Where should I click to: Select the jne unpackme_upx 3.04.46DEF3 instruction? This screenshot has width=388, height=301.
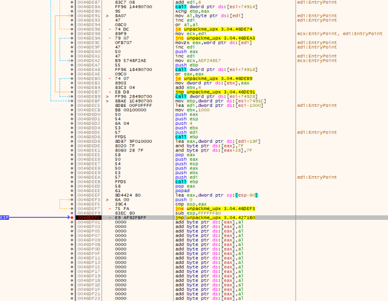pos(215,208)
